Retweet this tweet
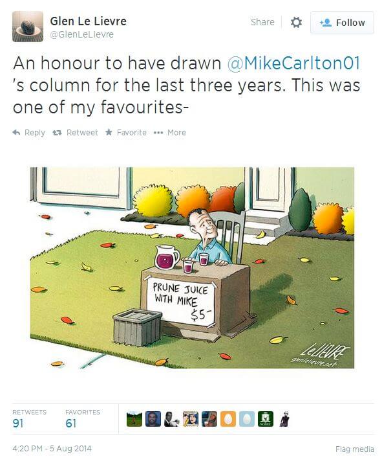This screenshot has height=463, width=382. [75, 133]
